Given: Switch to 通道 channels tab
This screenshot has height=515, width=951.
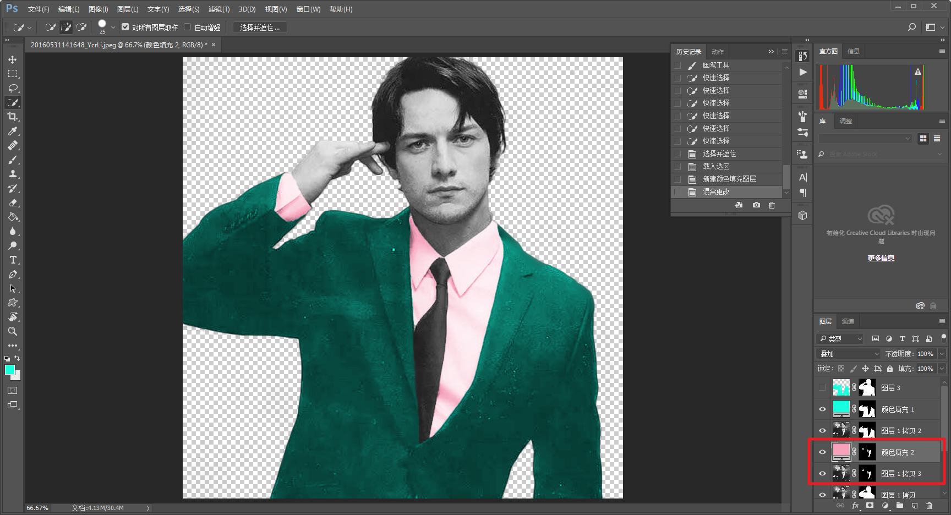Looking at the screenshot, I should 848,321.
